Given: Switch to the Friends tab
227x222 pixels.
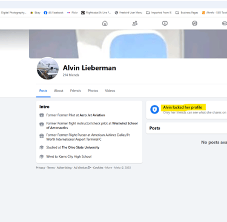Looking at the screenshot, I should pos(76,90).
